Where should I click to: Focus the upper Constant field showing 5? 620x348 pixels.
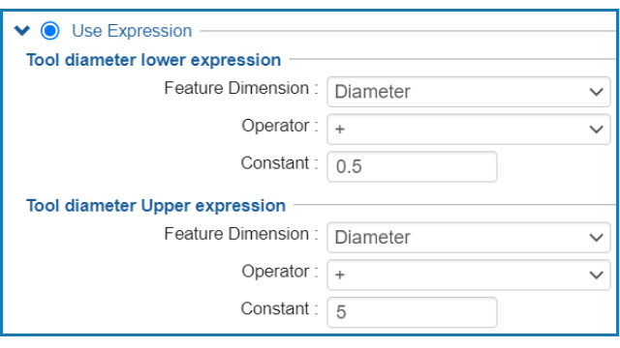[x=412, y=312]
